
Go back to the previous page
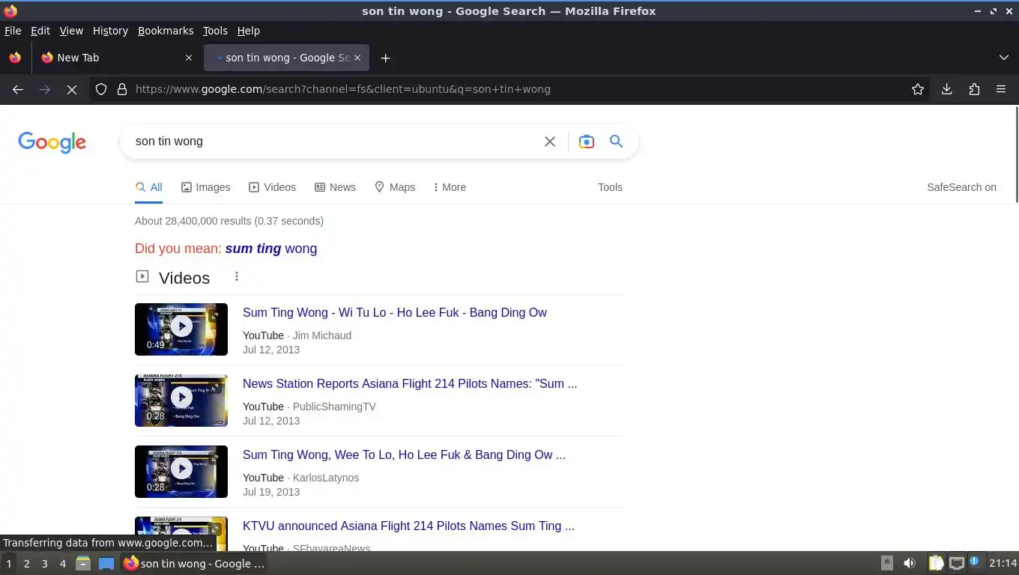point(18,89)
